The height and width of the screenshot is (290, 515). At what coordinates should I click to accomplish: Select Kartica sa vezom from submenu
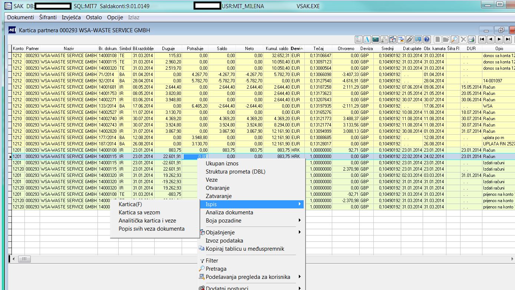(x=139, y=212)
